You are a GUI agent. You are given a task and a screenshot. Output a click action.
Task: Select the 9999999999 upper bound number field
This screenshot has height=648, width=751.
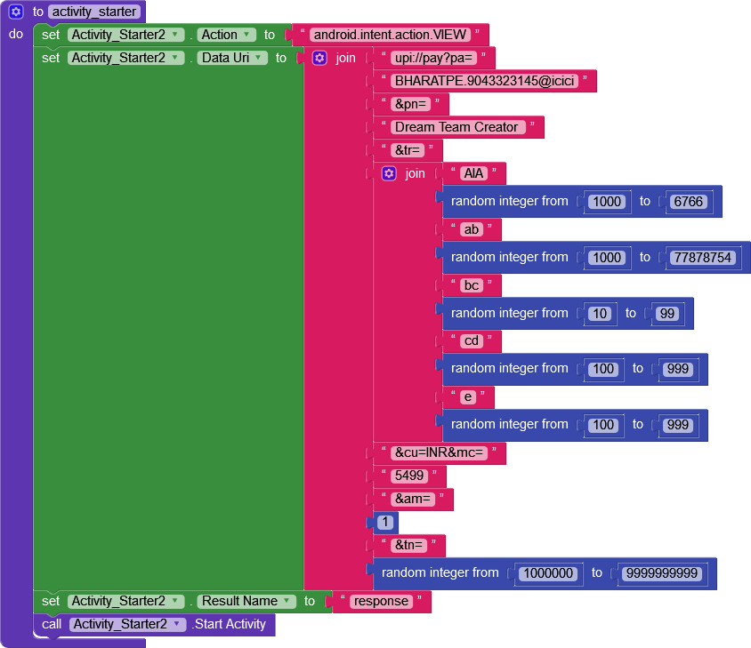(x=662, y=573)
